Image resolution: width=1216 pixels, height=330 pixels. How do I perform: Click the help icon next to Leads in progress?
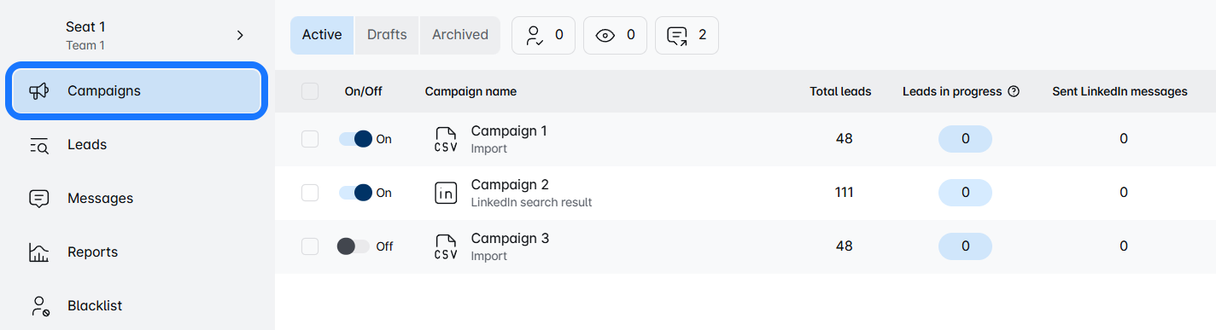pos(1014,91)
